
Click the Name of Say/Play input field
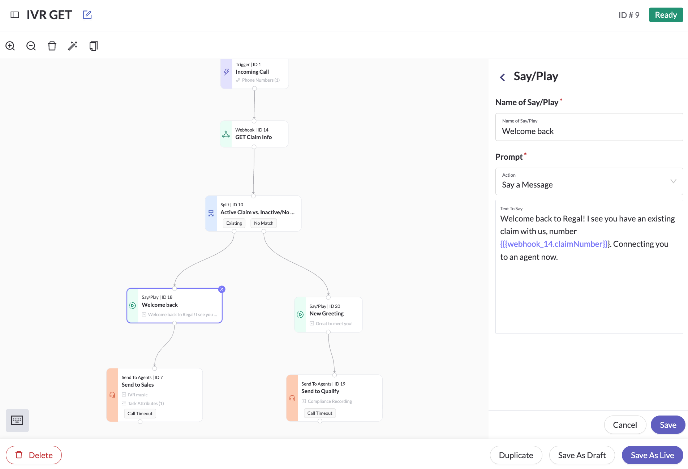589,131
